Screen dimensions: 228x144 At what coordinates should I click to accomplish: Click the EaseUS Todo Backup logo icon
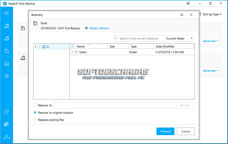pos(5,3)
